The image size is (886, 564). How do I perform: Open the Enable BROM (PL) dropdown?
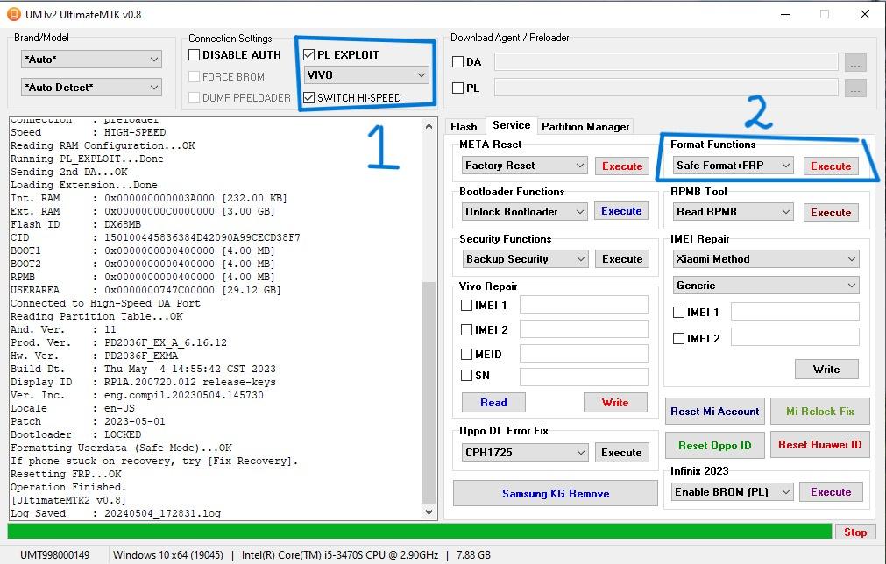point(733,492)
